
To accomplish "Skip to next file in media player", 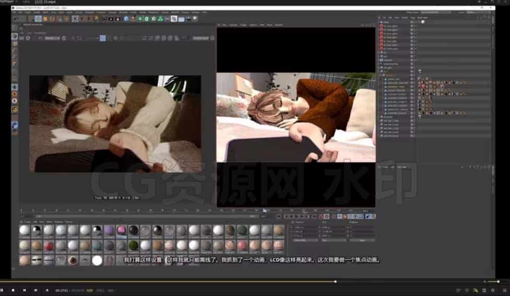I will [x=35, y=290].
